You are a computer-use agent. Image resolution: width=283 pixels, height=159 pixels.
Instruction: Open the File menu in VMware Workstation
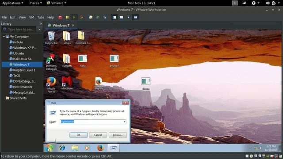4,17
